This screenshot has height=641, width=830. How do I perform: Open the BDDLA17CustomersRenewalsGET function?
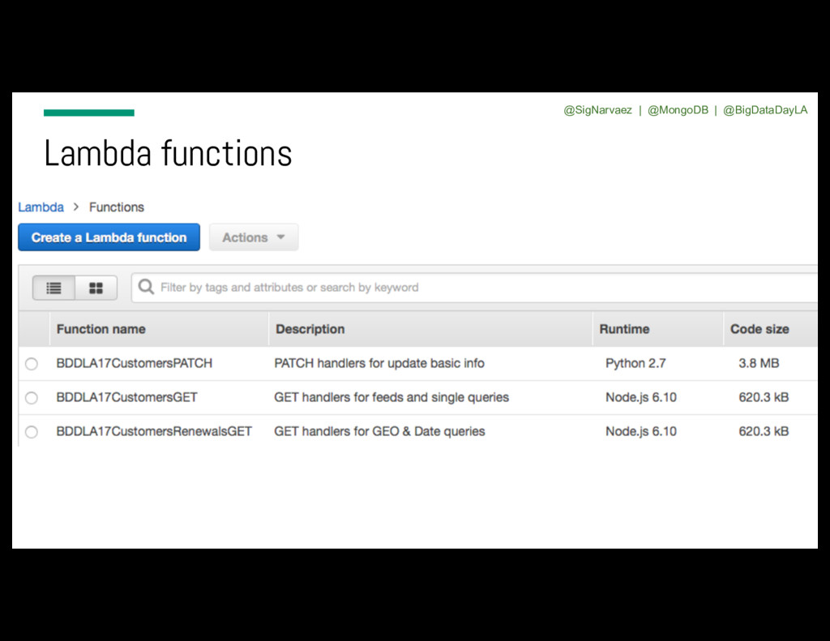153,431
